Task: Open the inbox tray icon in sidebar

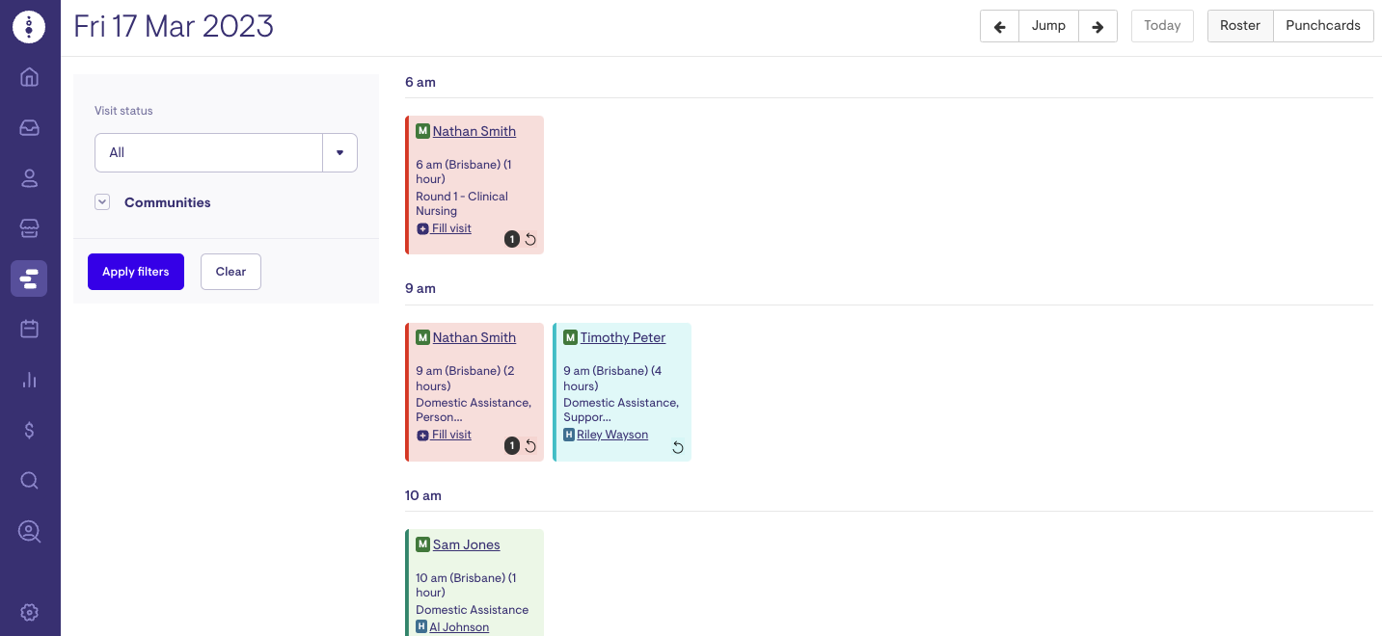Action: 29,127
